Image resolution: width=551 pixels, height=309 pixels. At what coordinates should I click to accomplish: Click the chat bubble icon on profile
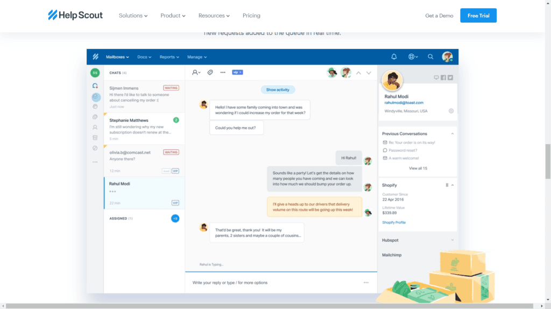(436, 77)
